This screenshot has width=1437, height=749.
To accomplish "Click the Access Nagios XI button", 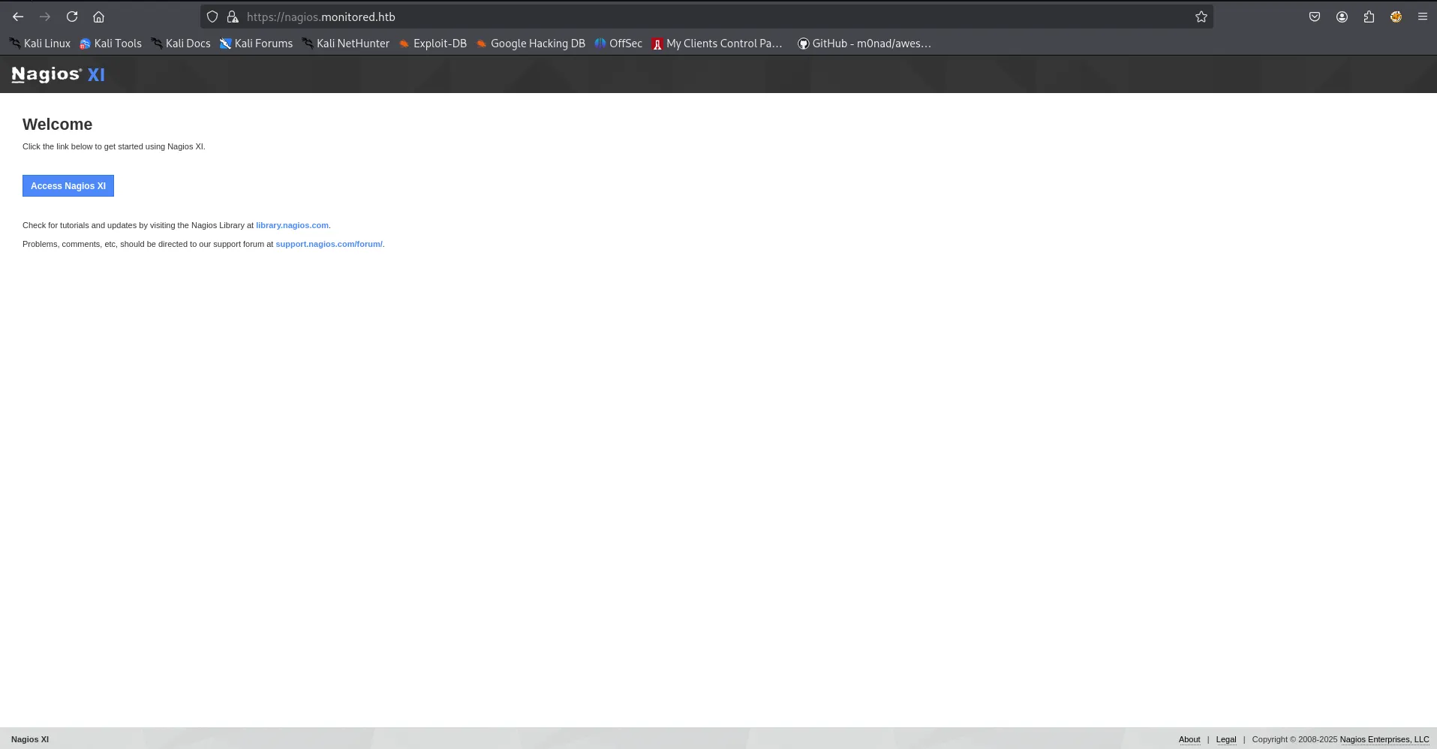I will [x=68, y=186].
